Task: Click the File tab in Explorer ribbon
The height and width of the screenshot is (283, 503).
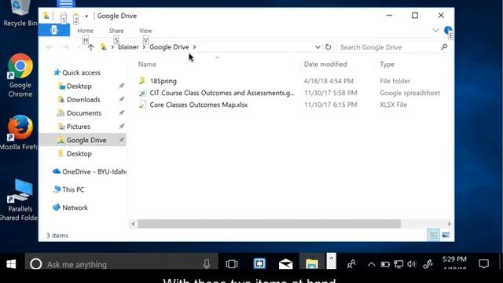Action: [x=54, y=31]
